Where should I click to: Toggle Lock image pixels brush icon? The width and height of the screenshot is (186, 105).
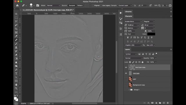pos(133,62)
